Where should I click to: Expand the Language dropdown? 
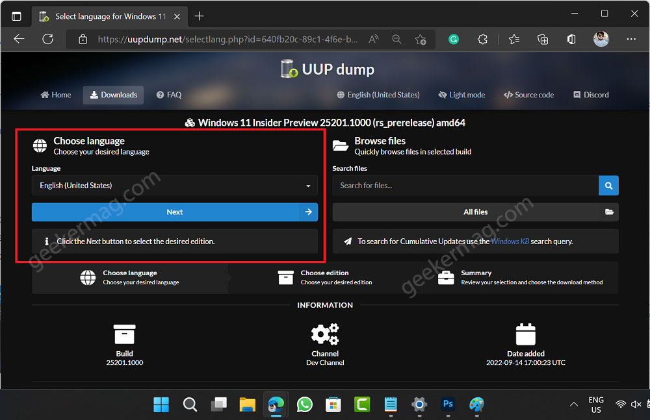(174, 186)
